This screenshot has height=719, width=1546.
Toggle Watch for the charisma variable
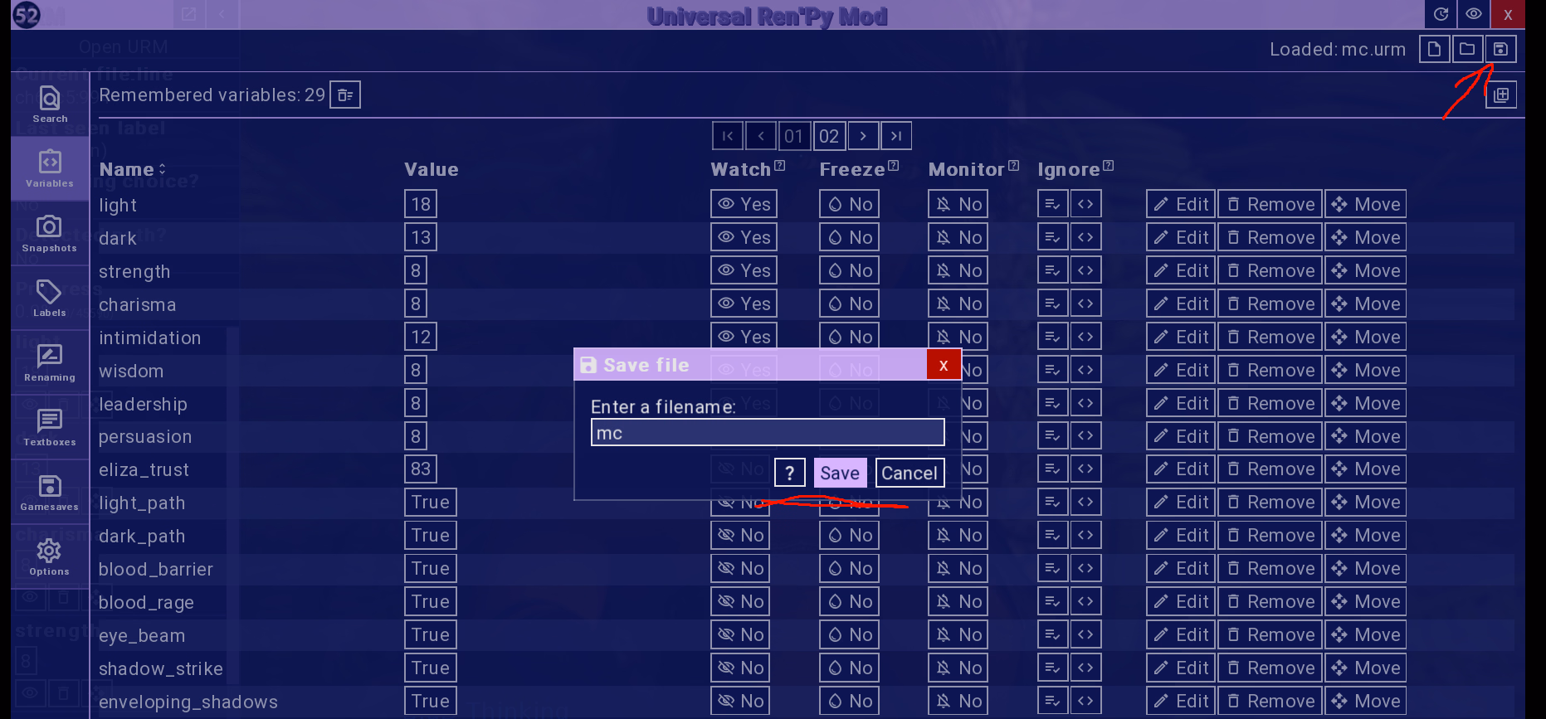(744, 304)
